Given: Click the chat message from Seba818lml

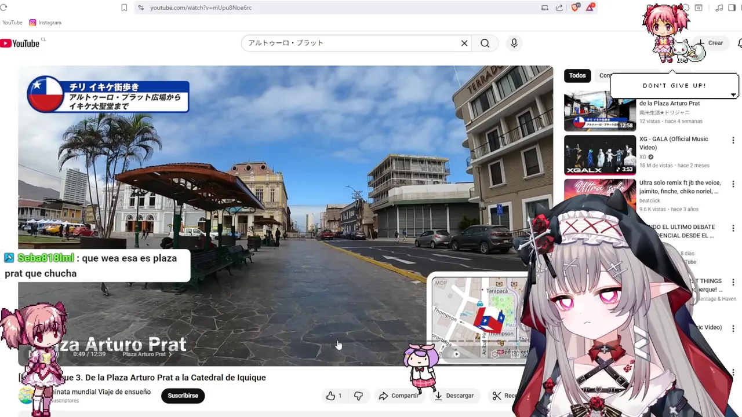Looking at the screenshot, I should [96, 265].
